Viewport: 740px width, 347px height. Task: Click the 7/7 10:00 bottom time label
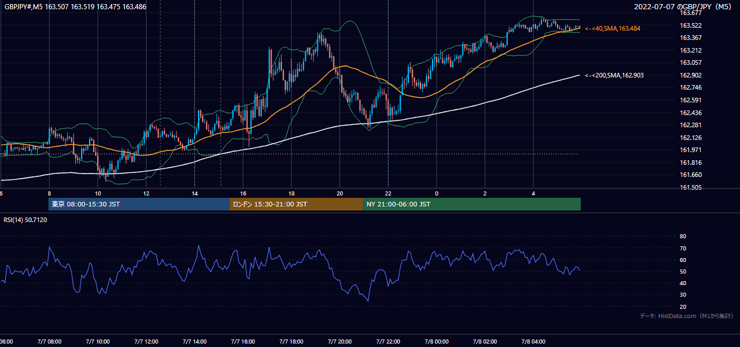(98, 342)
